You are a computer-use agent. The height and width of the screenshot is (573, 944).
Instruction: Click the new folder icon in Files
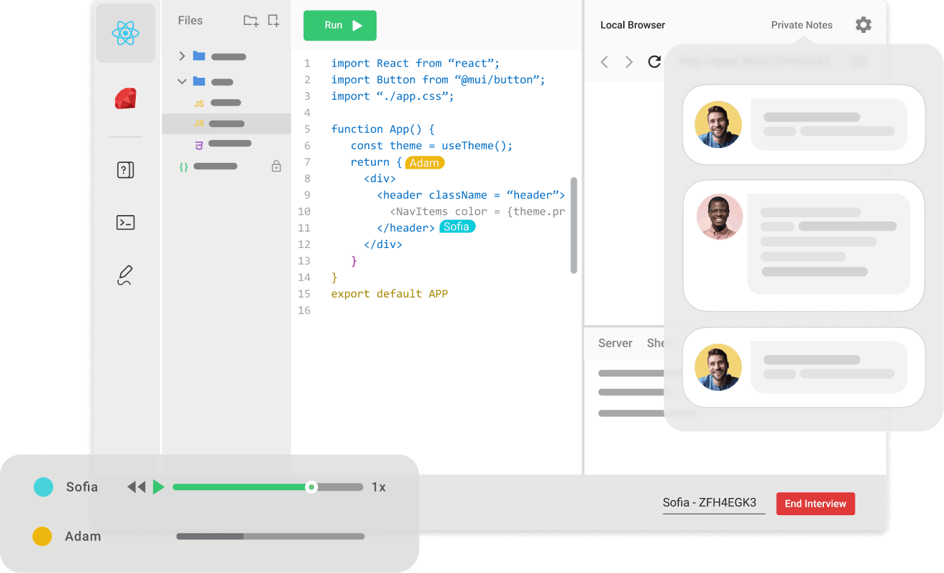250,21
